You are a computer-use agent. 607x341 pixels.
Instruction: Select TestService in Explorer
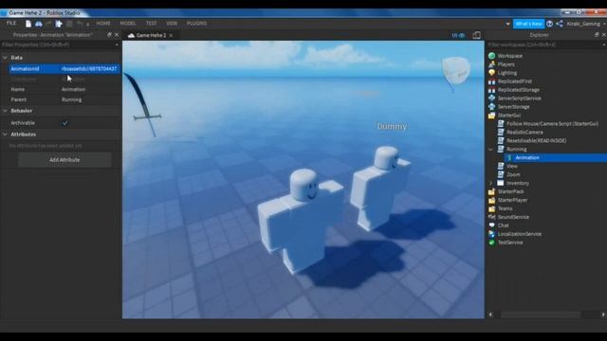[510, 242]
